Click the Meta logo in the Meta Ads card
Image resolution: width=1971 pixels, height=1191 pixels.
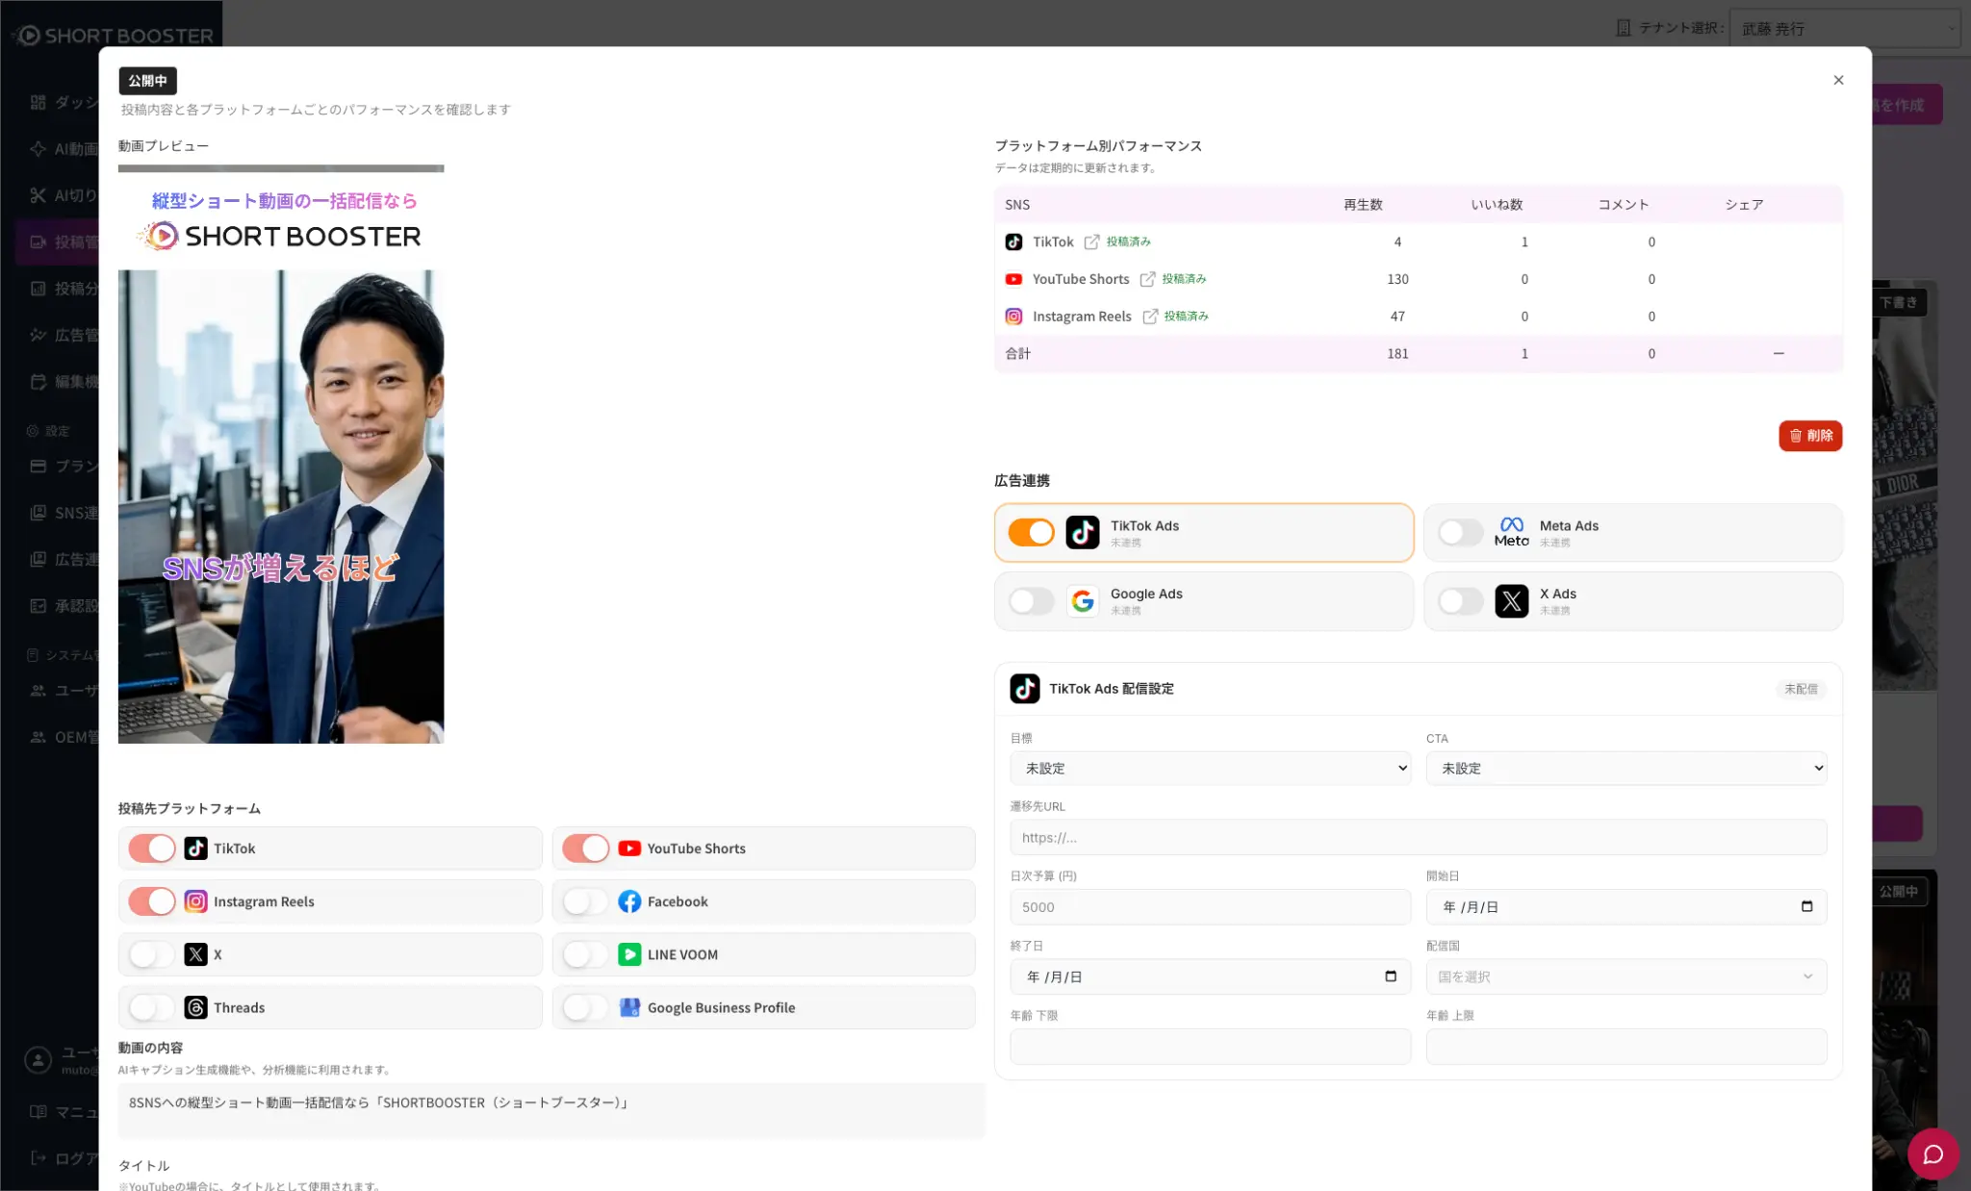click(x=1511, y=532)
